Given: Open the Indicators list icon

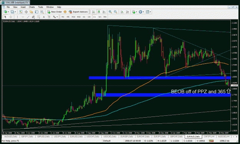Looking at the screenshot, I should click(134, 12).
